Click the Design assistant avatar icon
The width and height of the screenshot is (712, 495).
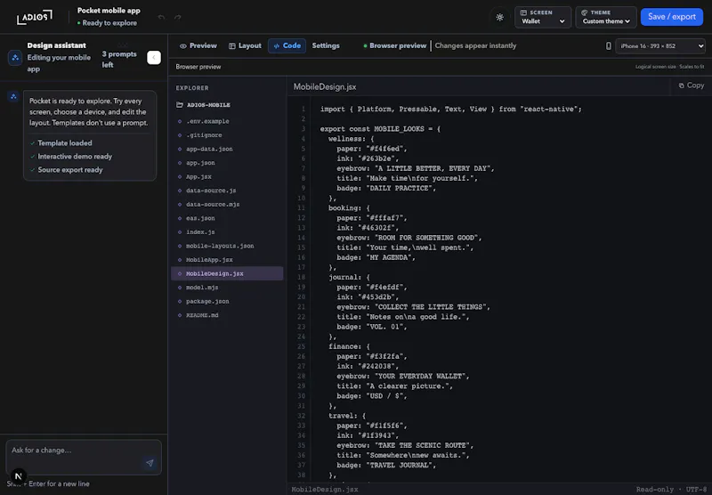click(15, 58)
